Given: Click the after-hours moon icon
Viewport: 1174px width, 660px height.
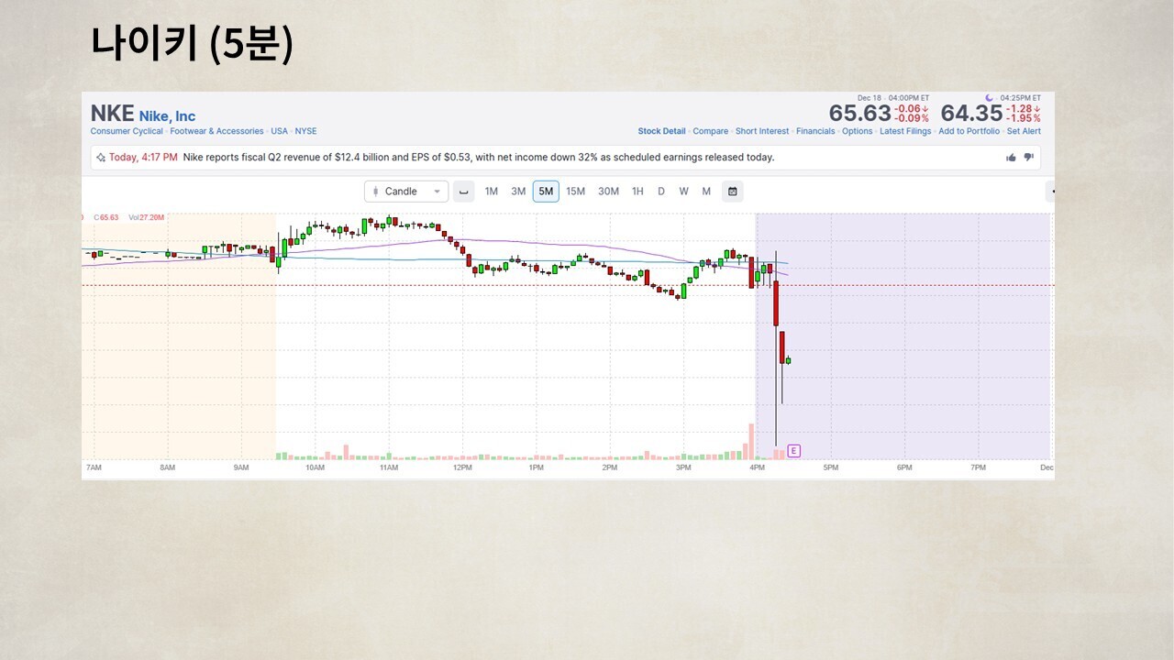Looking at the screenshot, I should click(x=989, y=98).
